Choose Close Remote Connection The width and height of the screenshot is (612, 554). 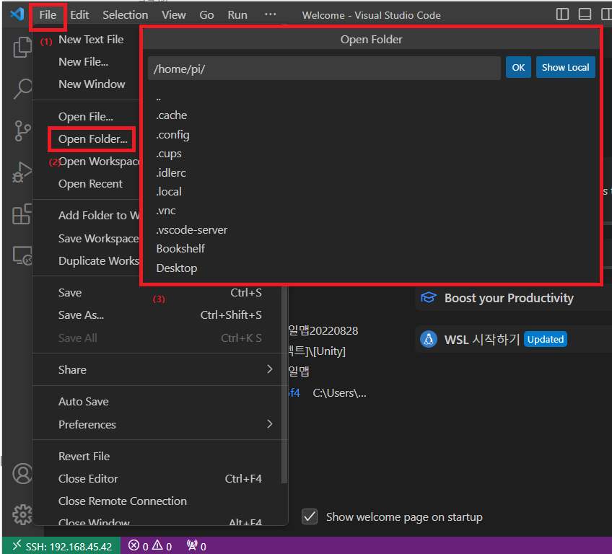point(160,501)
